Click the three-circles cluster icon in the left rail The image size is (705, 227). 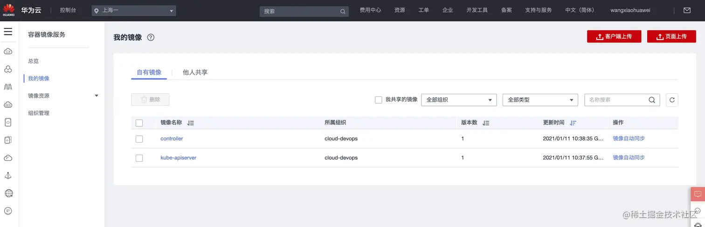(8, 69)
